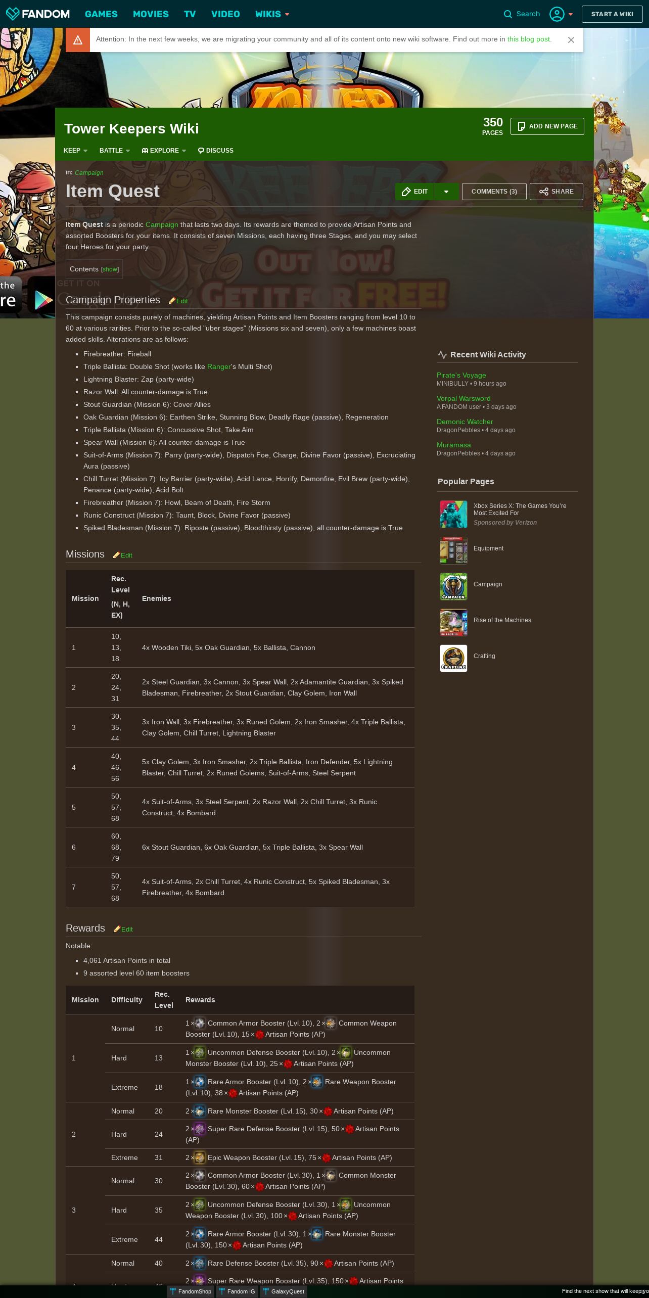This screenshot has width=649, height=1298.
Task: Open FandomShop in bottom bar
Action: click(x=191, y=1291)
